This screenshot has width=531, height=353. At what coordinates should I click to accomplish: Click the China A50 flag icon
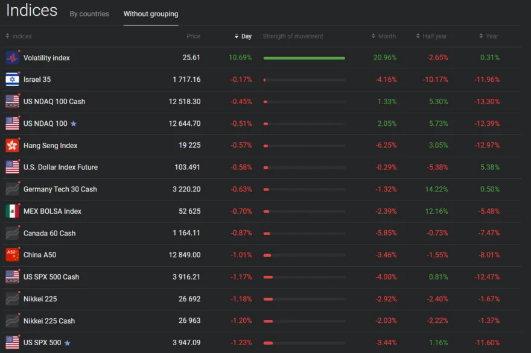[12, 255]
